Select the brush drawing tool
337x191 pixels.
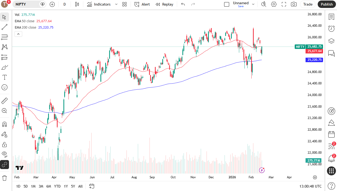click(4, 67)
